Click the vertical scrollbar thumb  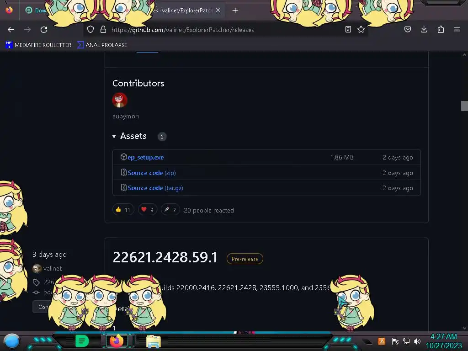pyautogui.click(x=464, y=106)
